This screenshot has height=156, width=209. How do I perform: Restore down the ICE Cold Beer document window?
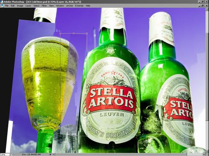coord(203,5)
